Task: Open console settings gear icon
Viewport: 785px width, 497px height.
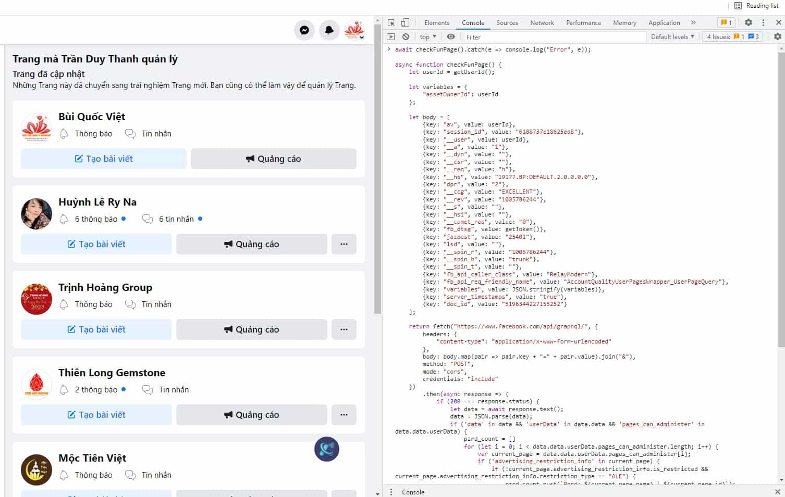Action: (x=778, y=36)
